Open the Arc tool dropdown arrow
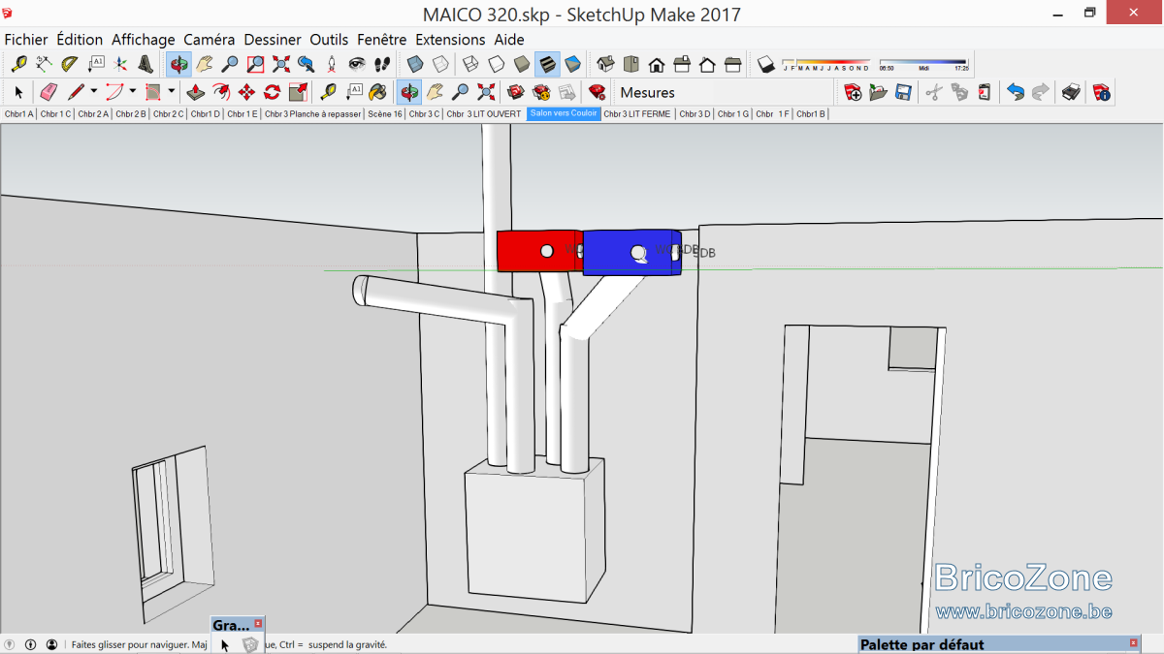The height and width of the screenshot is (654, 1164). click(x=133, y=92)
